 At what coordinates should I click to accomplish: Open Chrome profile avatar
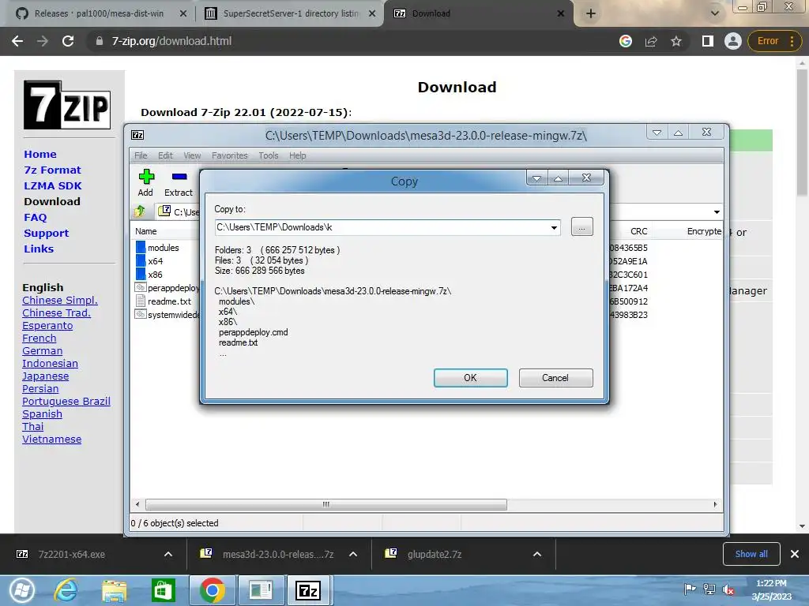point(732,41)
